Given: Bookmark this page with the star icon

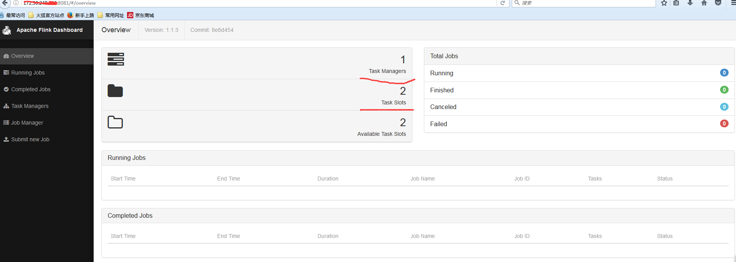Looking at the screenshot, I should pyautogui.click(x=664, y=3).
